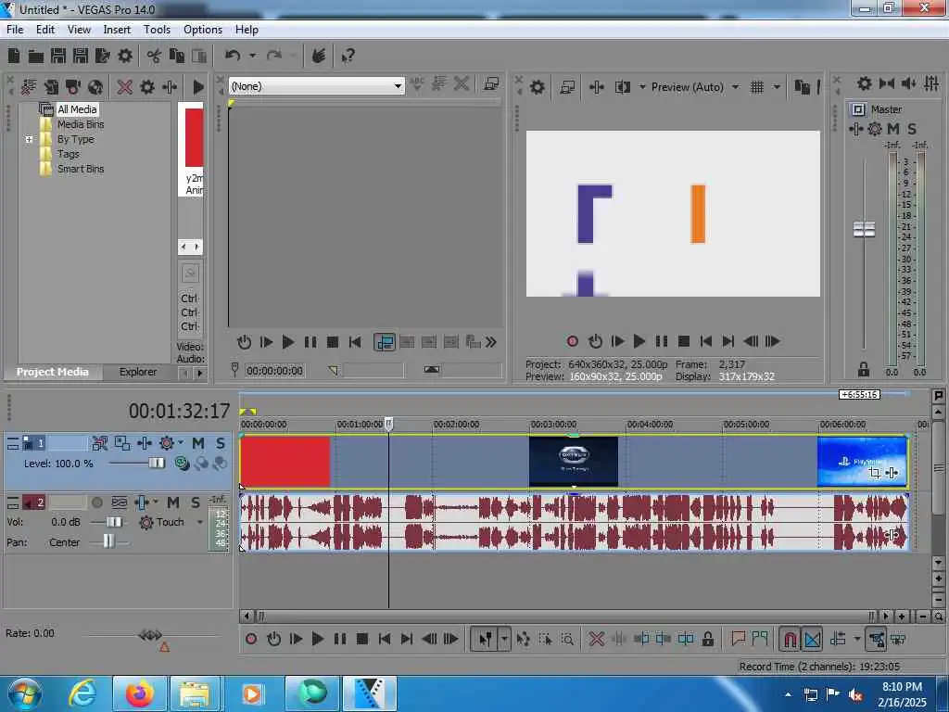Click the Cut scissors icon
Viewport: 949px width, 712px height.
coord(155,57)
